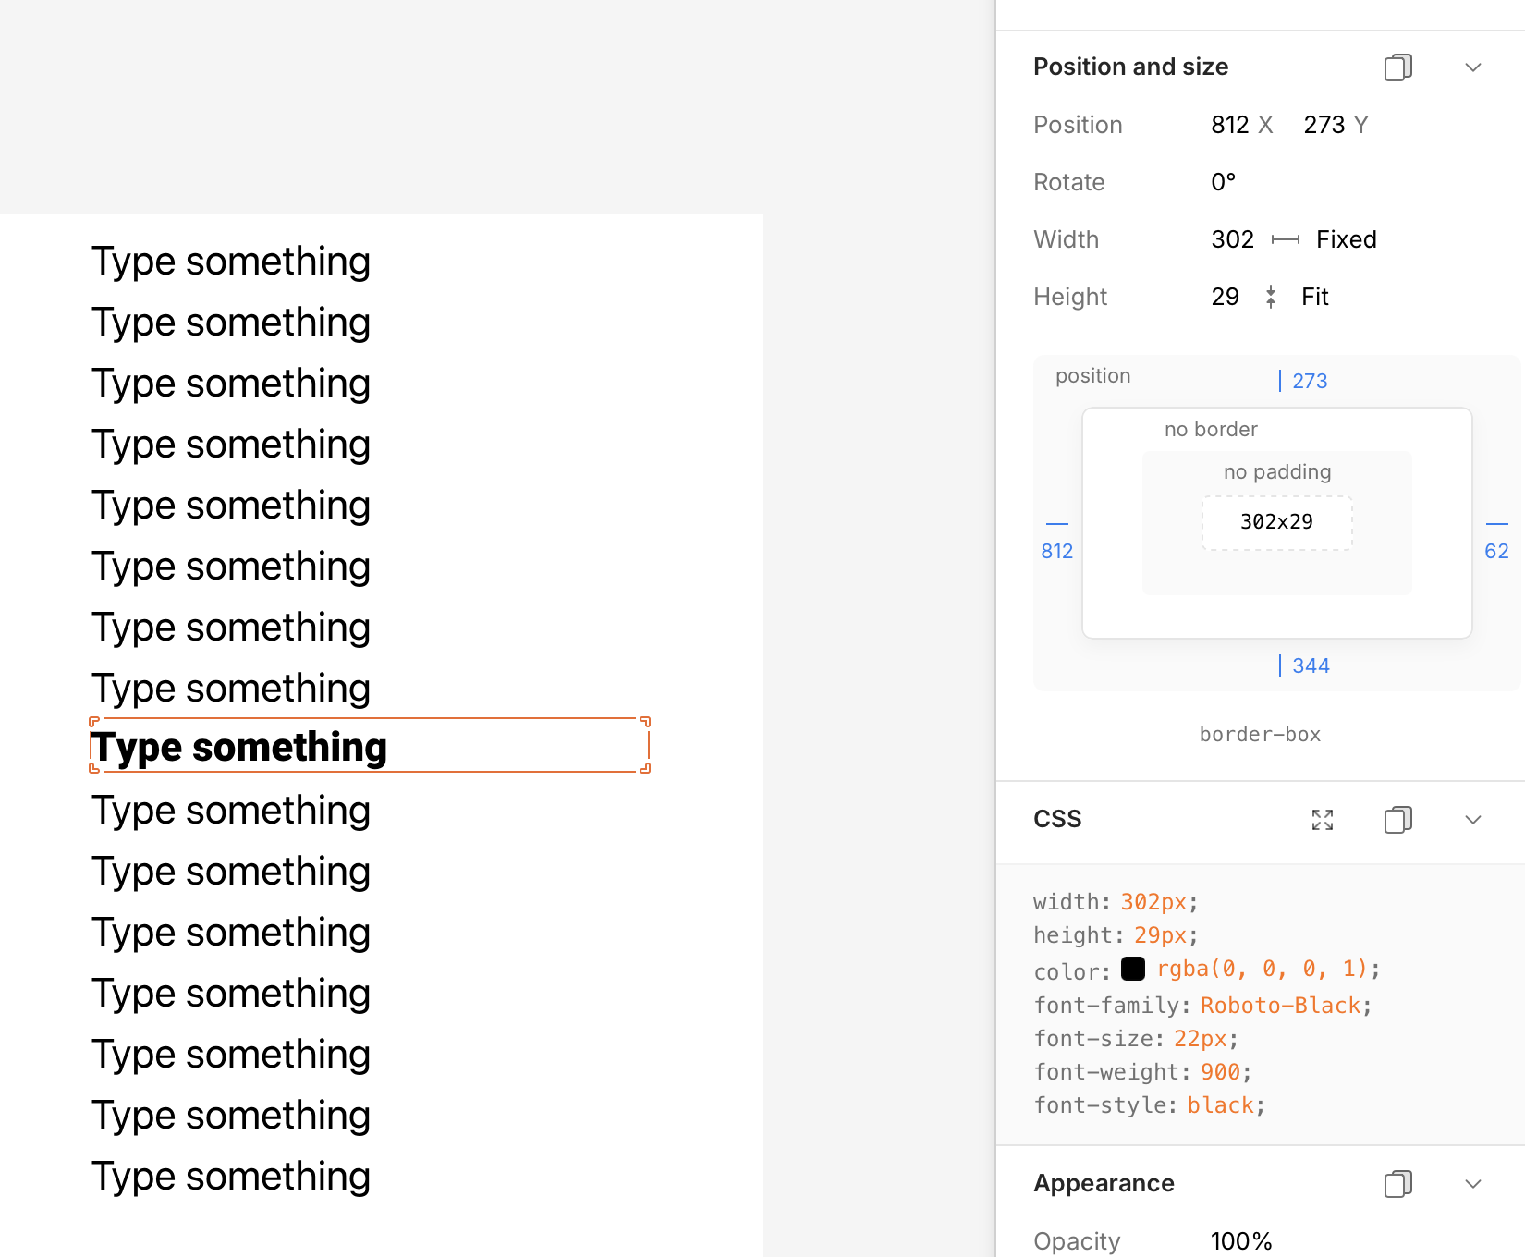Copy the Appearance properties

(1397, 1184)
